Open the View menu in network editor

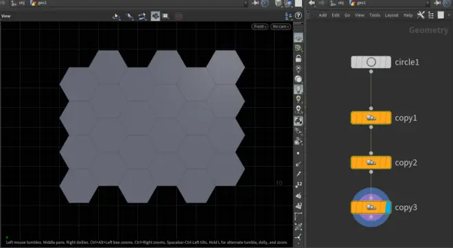click(x=360, y=15)
